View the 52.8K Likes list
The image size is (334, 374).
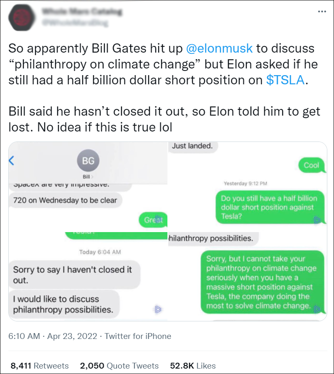192,366
